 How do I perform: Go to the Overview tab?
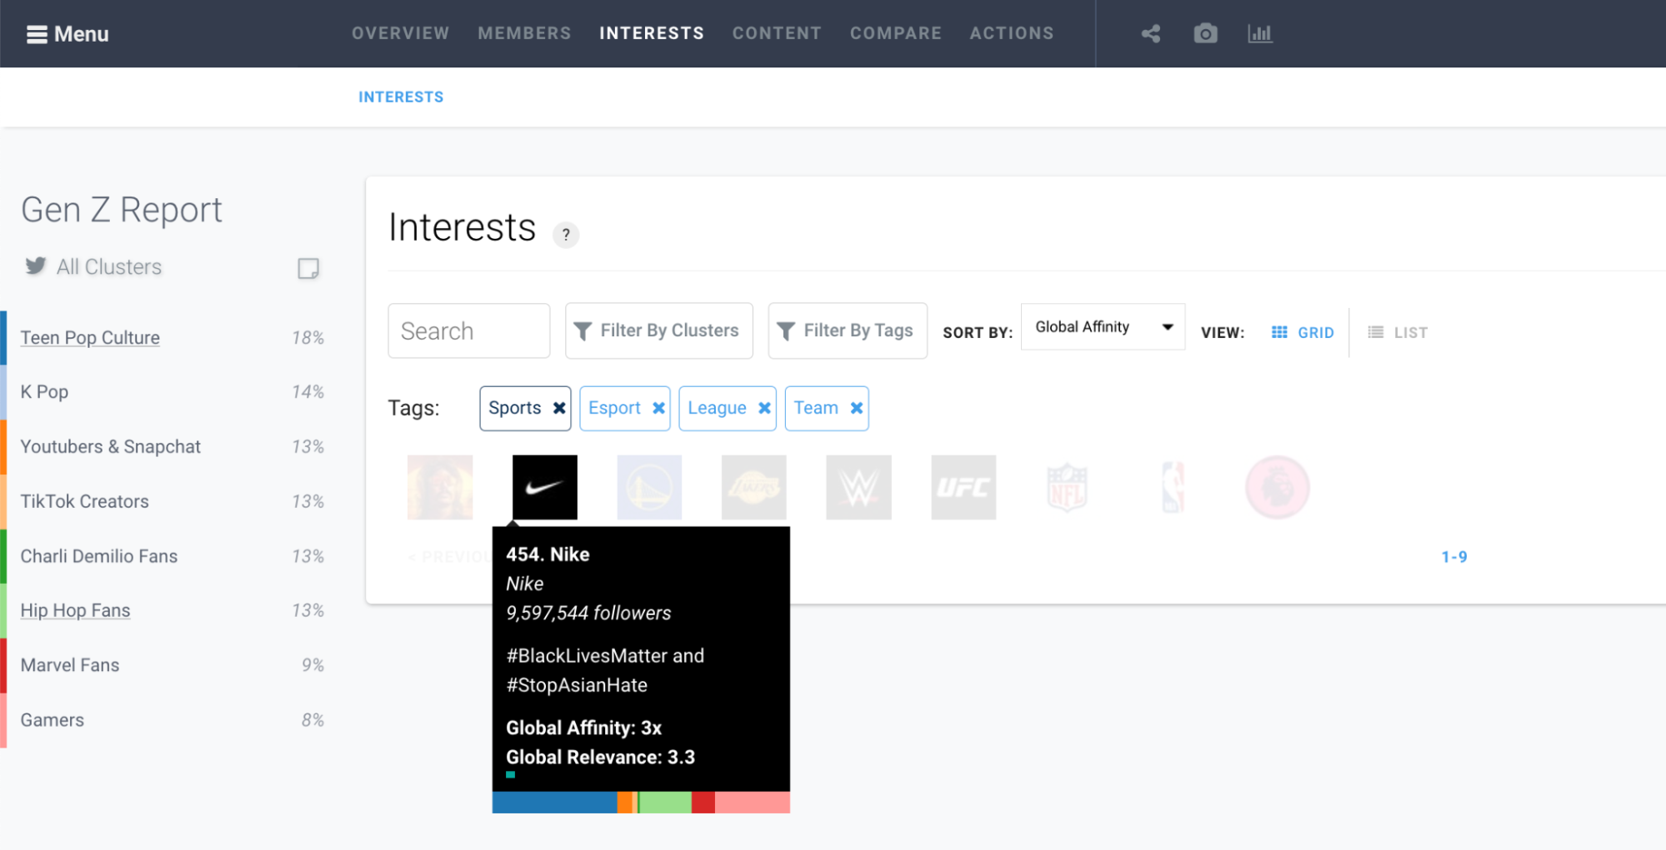400,33
